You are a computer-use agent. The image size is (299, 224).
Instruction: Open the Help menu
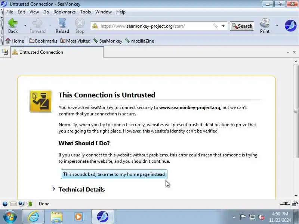pyautogui.click(x=121, y=12)
